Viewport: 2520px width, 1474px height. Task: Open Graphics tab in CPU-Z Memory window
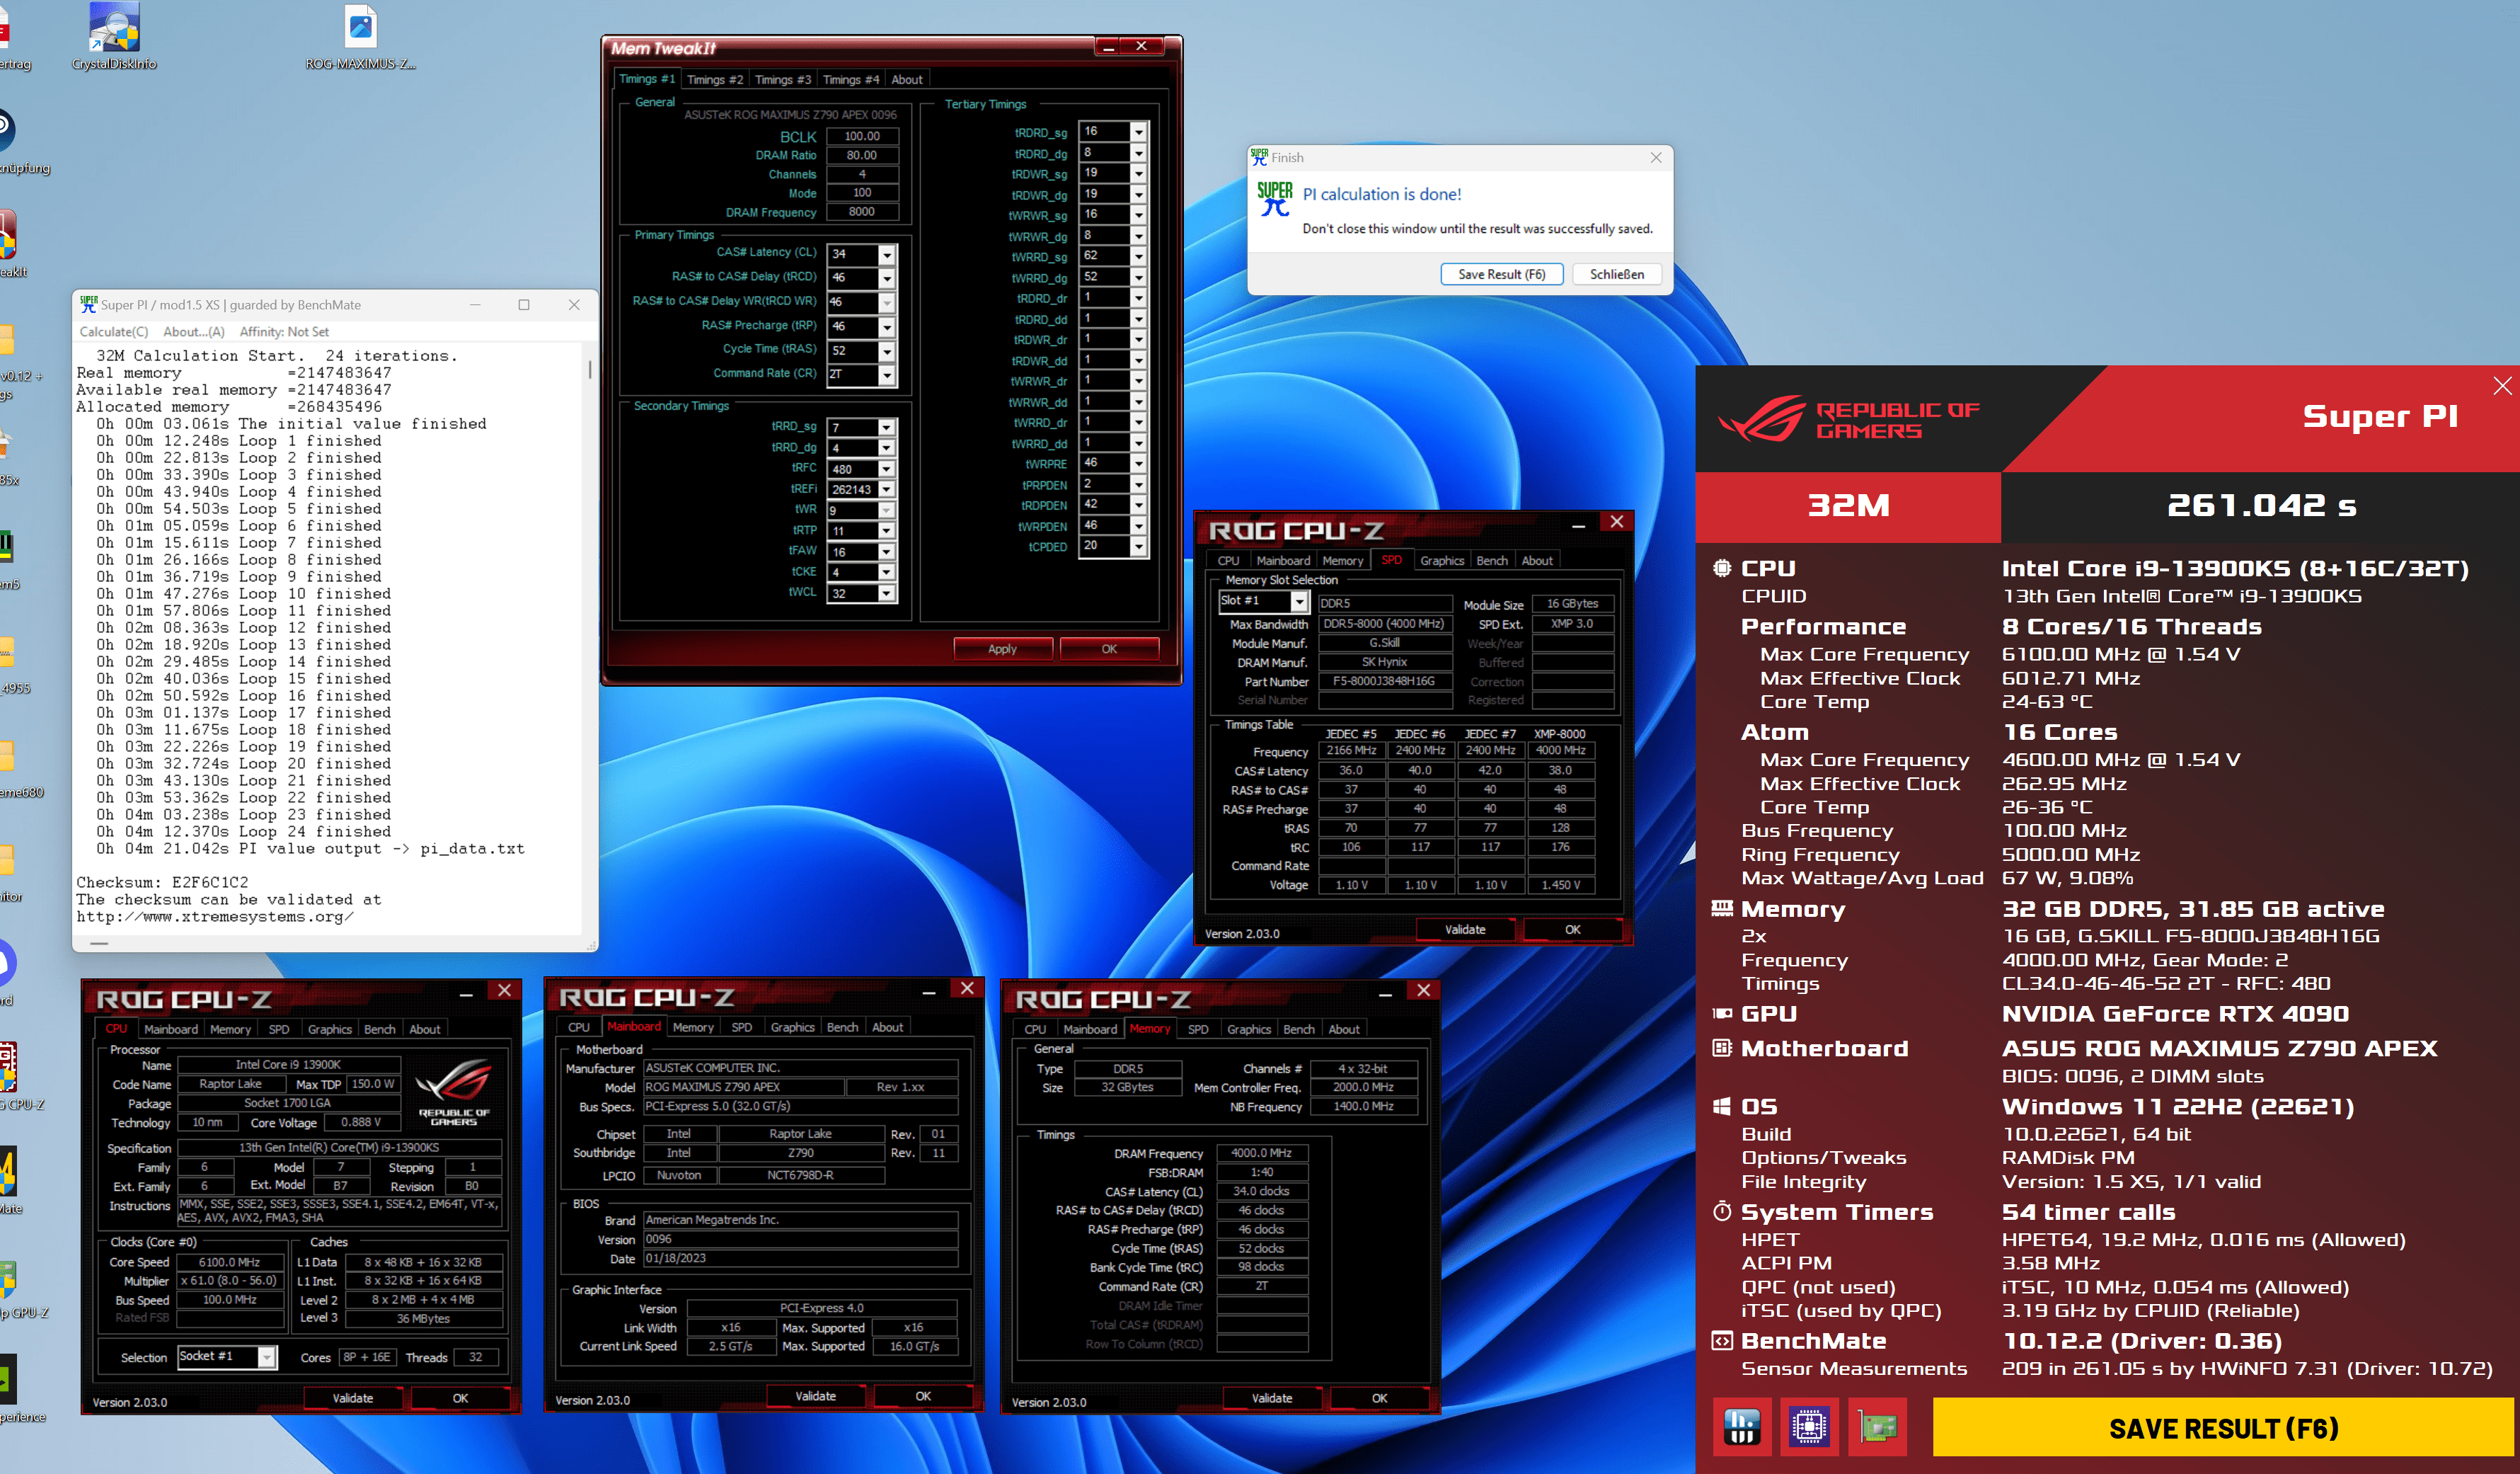(1248, 1029)
